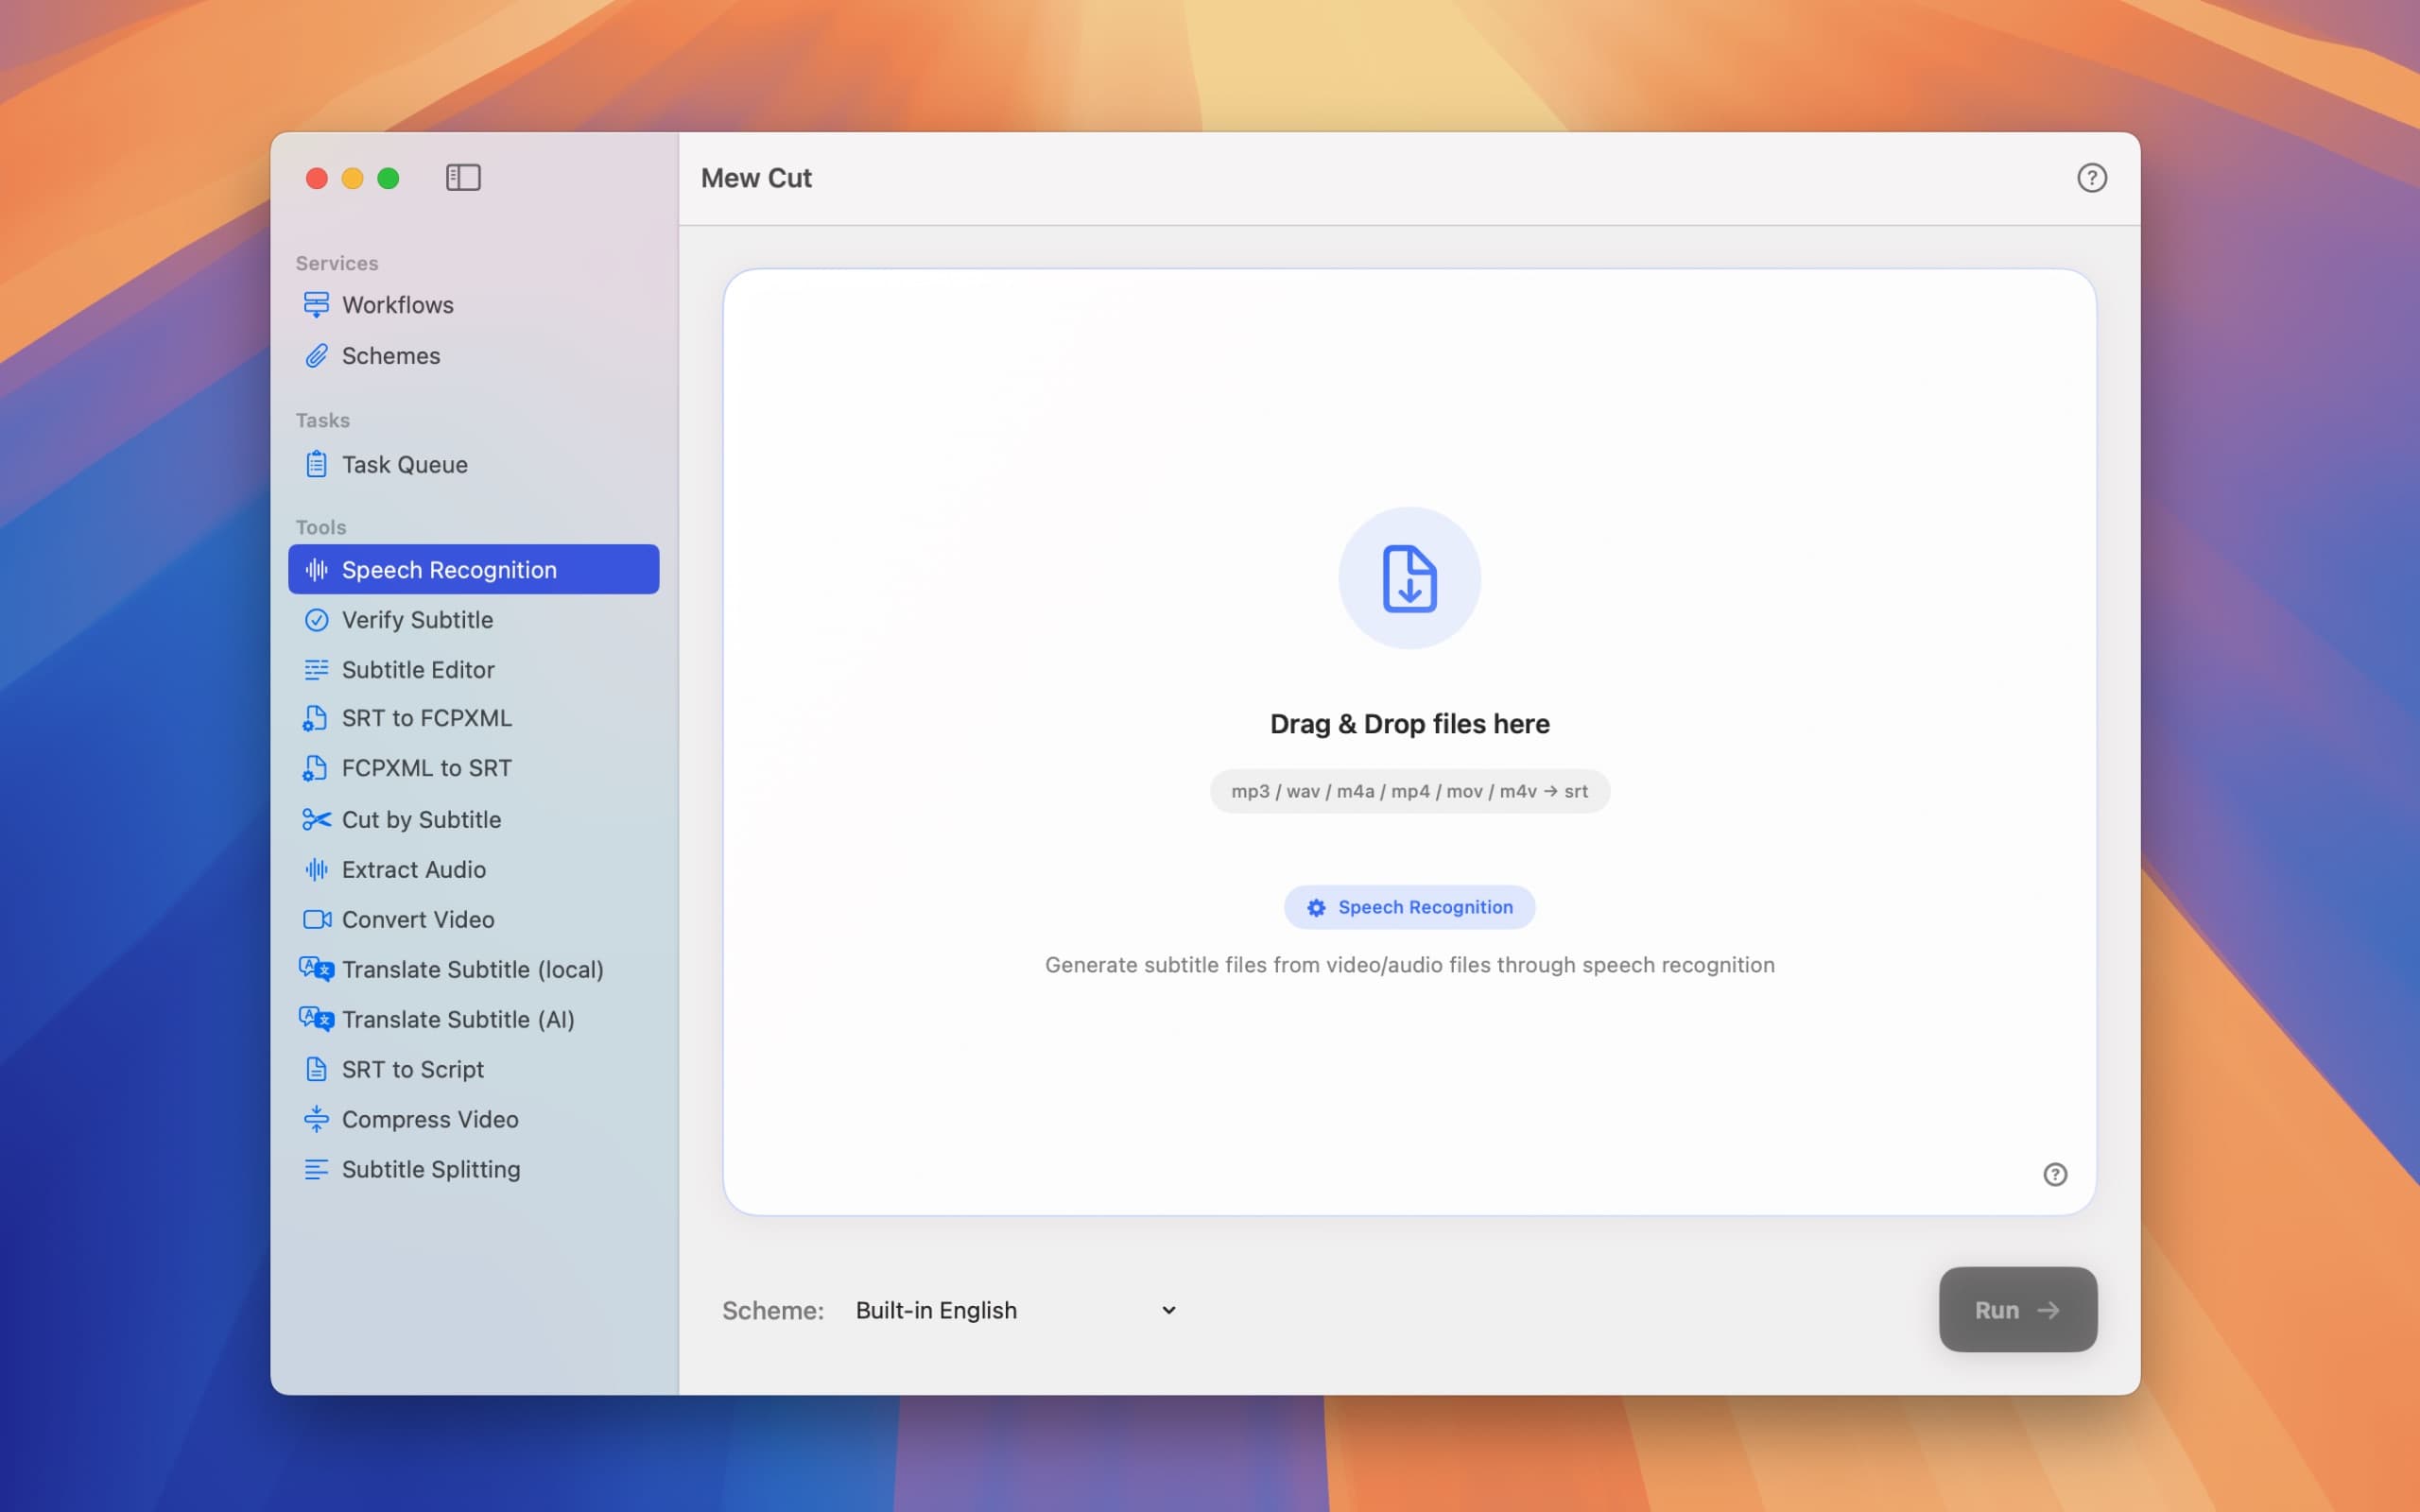Select the SRT to FCPXML converter
The width and height of the screenshot is (2420, 1512).
pyautogui.click(x=427, y=718)
